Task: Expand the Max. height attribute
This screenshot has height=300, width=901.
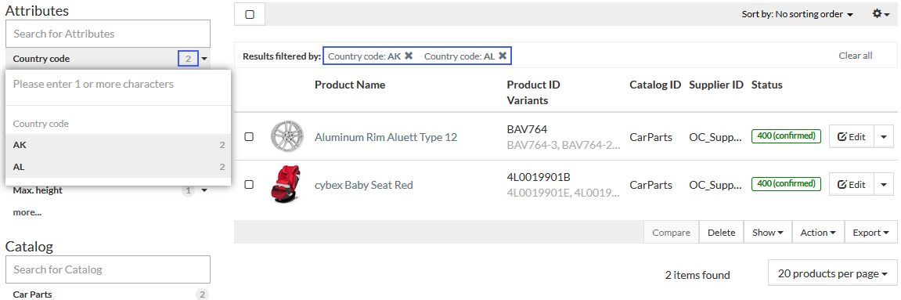Action: click(x=204, y=190)
